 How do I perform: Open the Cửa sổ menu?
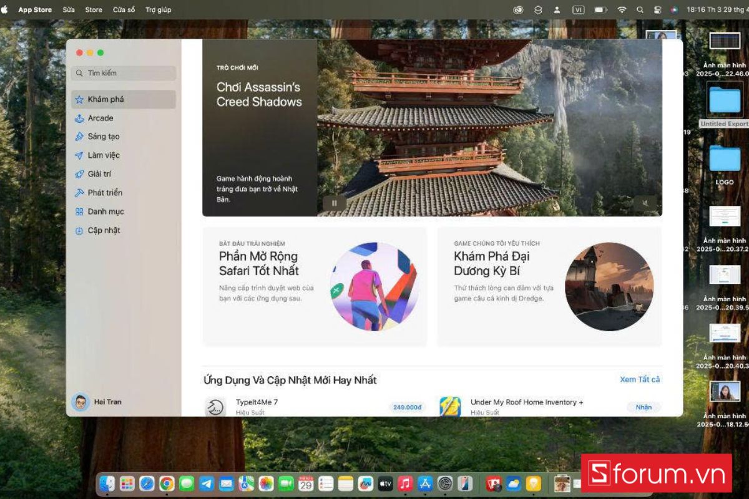[x=124, y=10]
